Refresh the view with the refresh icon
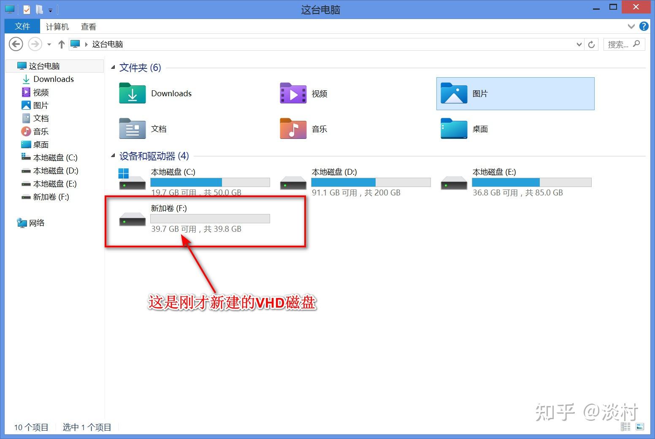 [592, 44]
